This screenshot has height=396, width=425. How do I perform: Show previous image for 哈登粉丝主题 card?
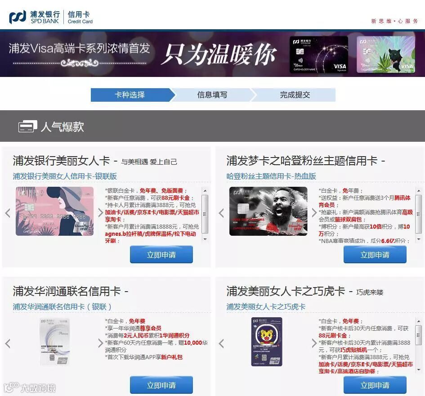point(221,213)
